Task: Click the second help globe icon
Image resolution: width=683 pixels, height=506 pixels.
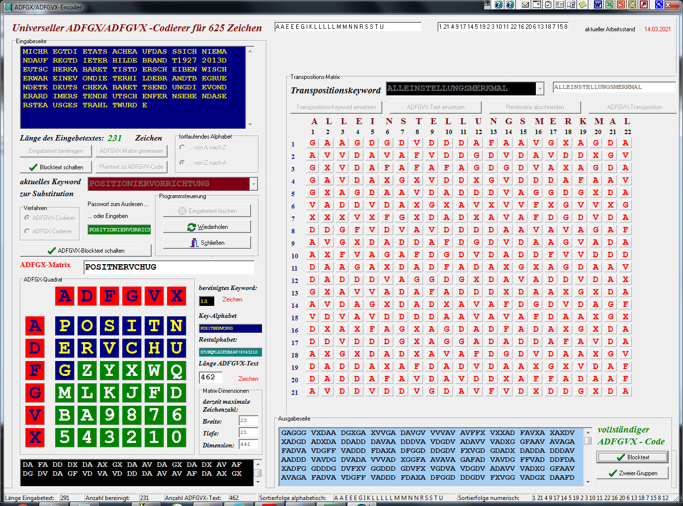Action: click(510, 4)
